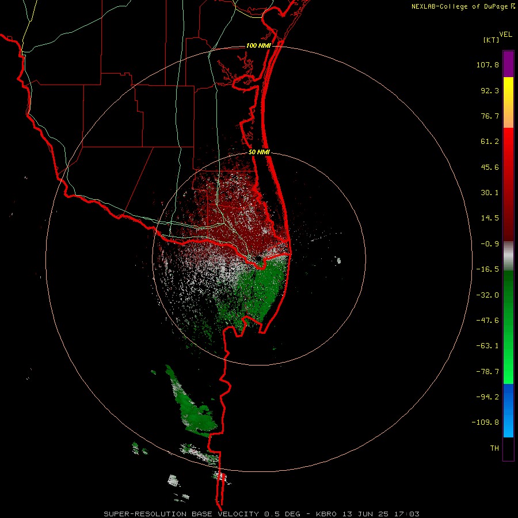This screenshot has height=518, width=518.
Task: Select the 76.7 knot scale value
Action: 490,116
